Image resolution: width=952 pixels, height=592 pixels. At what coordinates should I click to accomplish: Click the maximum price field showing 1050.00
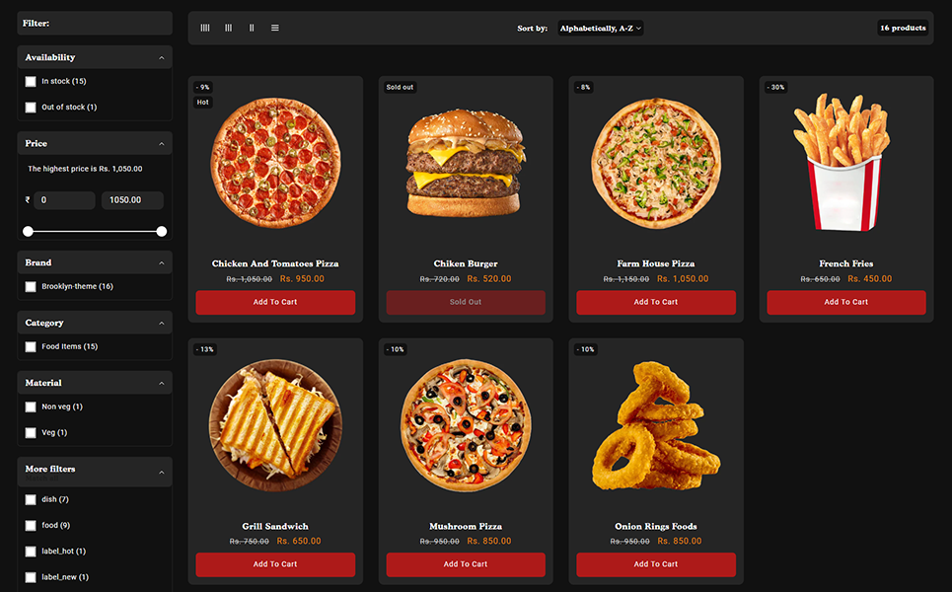click(x=132, y=199)
